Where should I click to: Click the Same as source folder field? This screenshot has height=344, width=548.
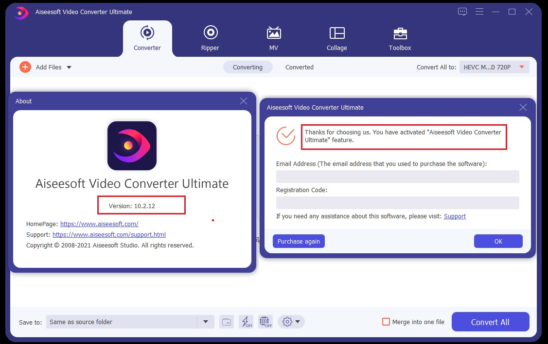pos(122,322)
